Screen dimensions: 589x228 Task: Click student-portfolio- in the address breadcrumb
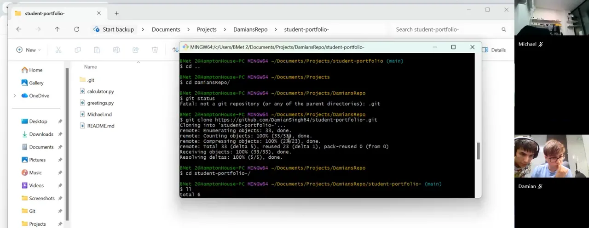point(306,29)
